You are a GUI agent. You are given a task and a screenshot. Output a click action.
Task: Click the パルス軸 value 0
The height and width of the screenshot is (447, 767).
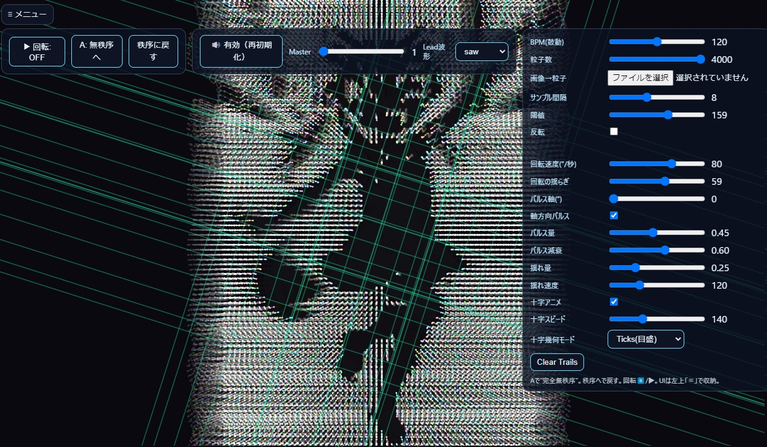(714, 199)
